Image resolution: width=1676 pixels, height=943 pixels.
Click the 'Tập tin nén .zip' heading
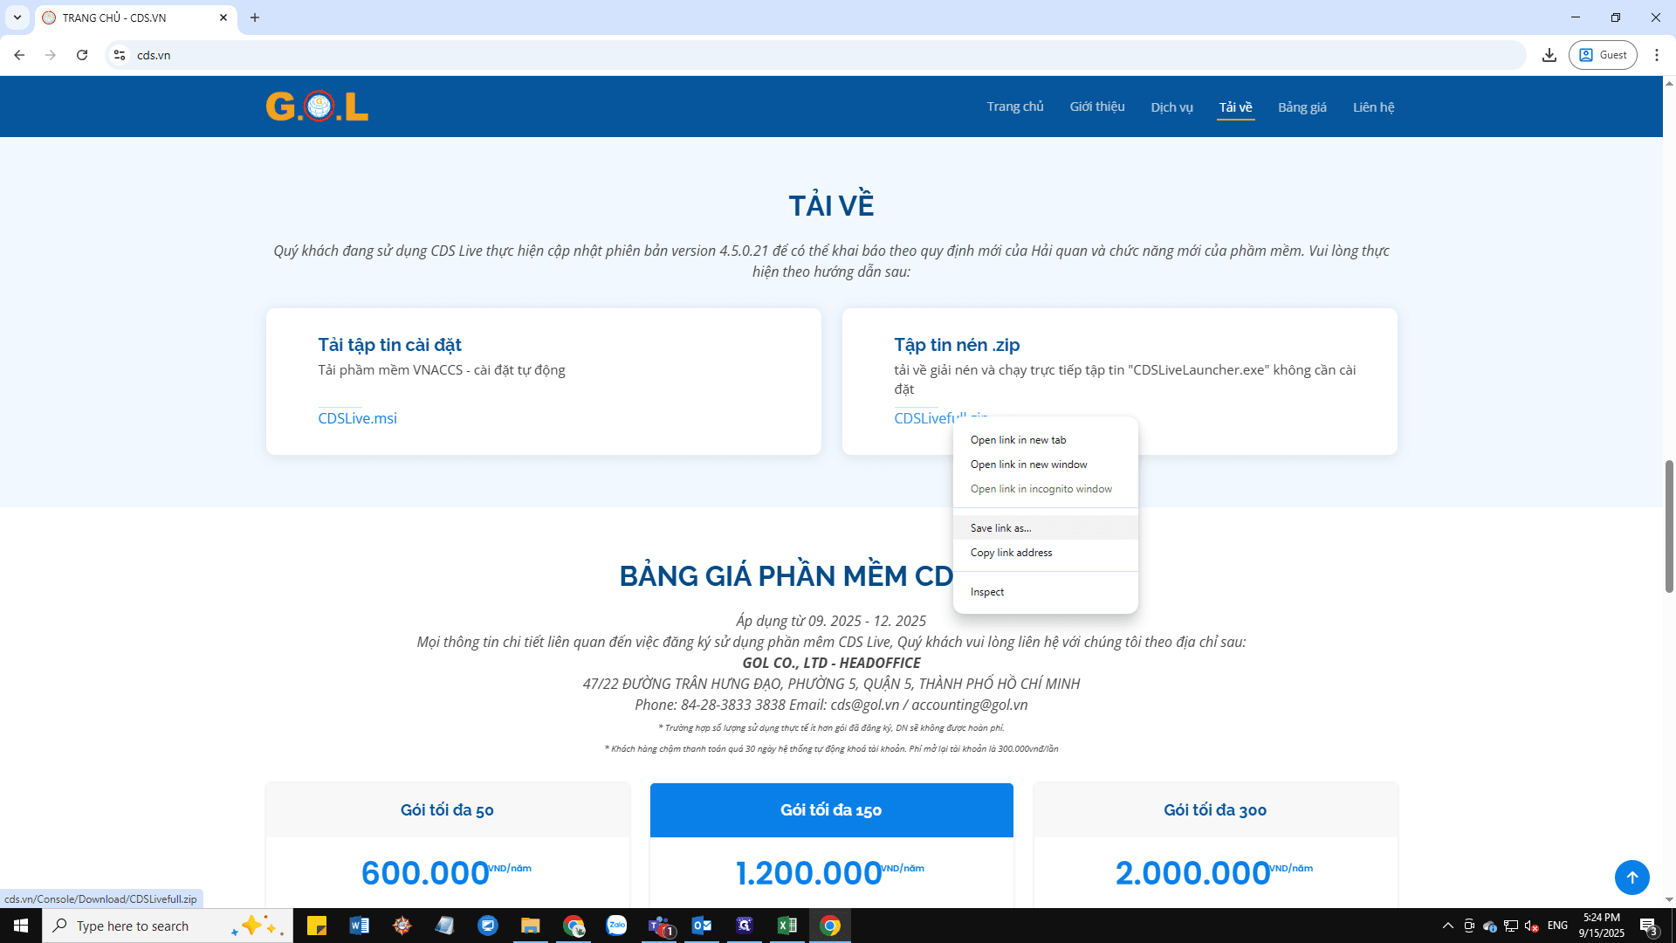[957, 345]
